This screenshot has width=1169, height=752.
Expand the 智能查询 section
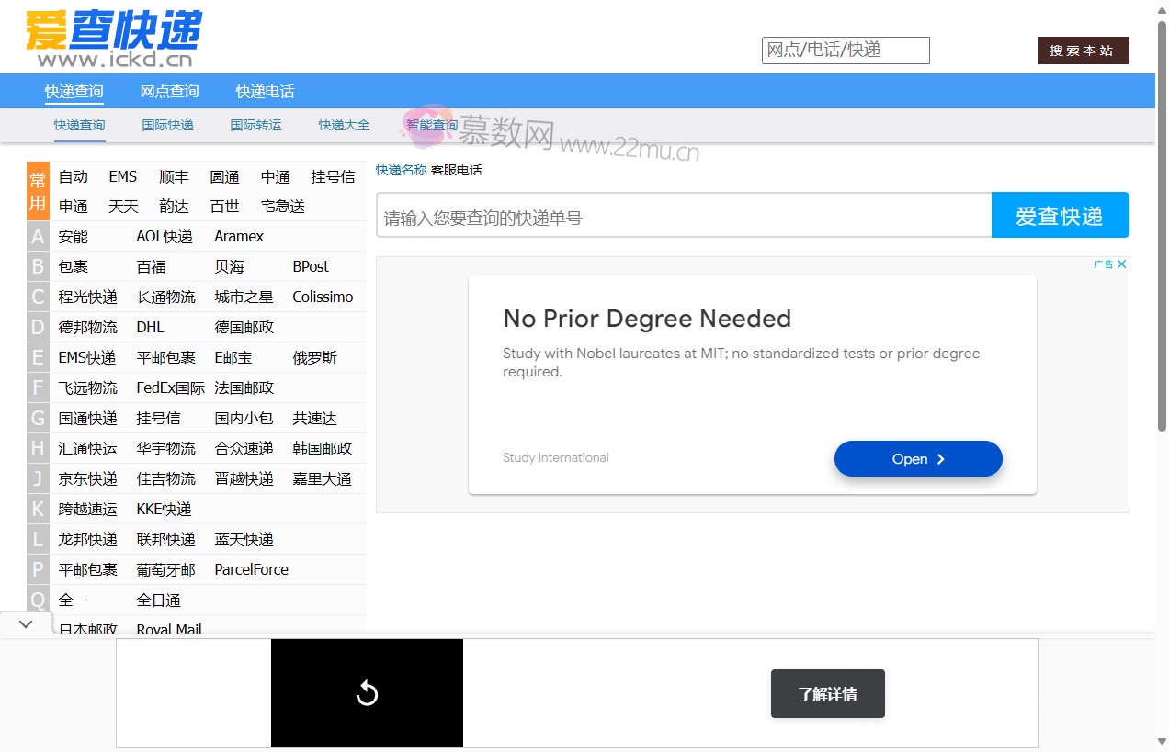(432, 124)
